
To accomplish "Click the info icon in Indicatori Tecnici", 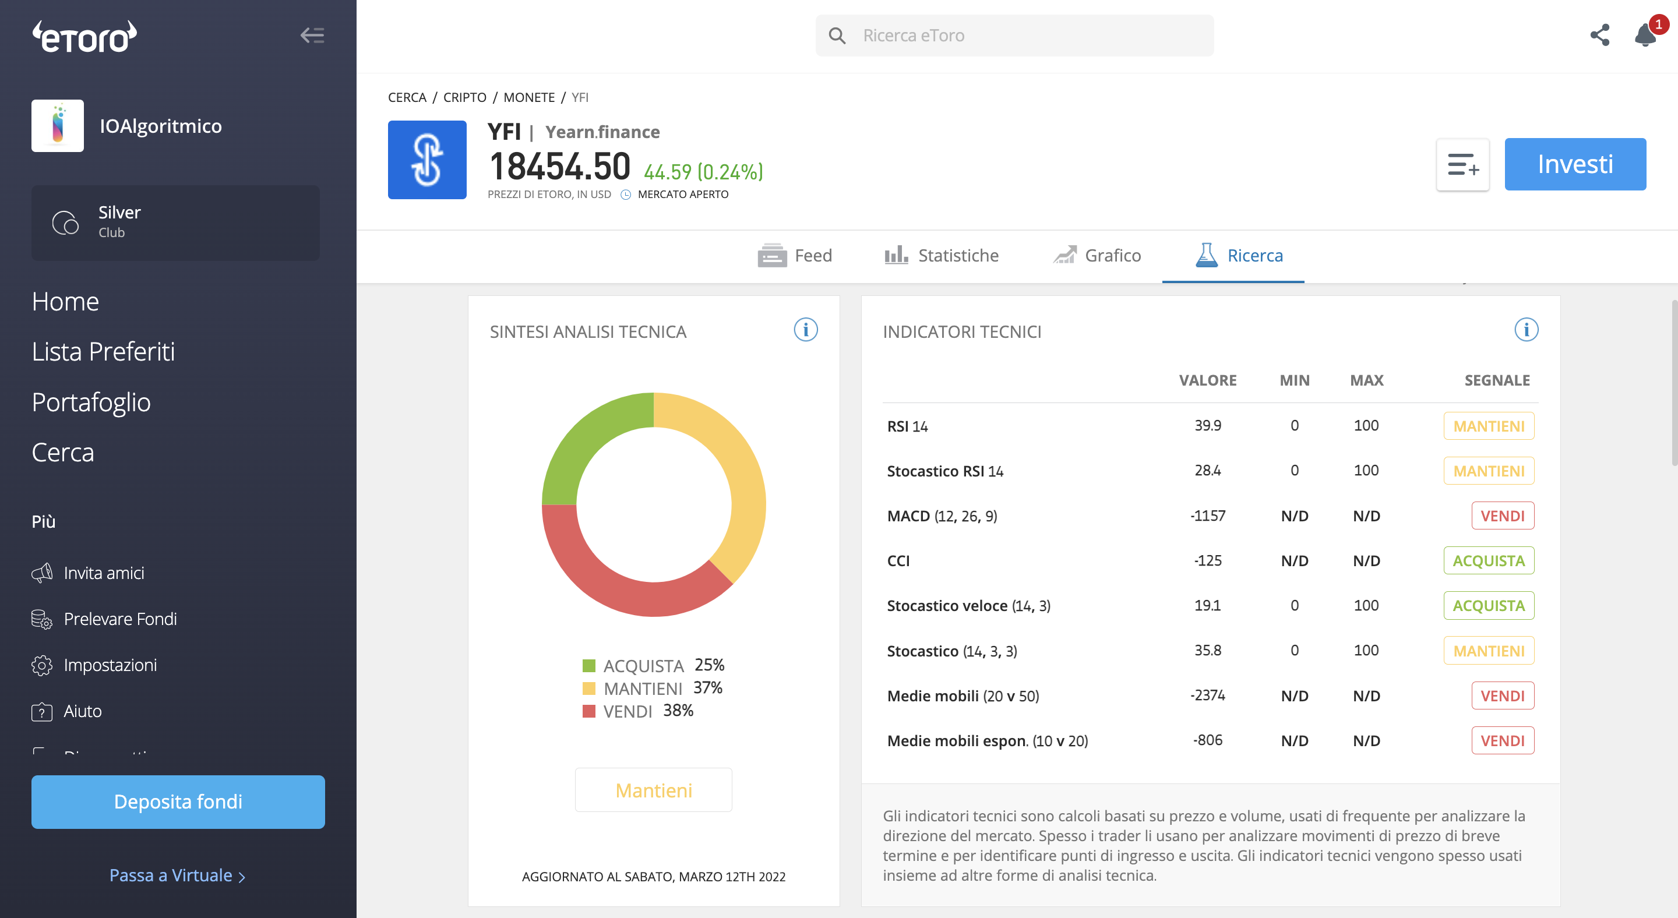I will [x=1527, y=330].
